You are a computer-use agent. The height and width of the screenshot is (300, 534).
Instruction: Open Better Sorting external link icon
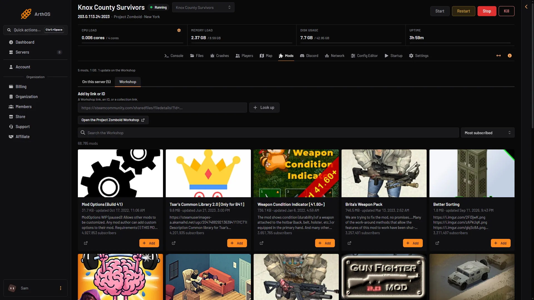coord(437,243)
